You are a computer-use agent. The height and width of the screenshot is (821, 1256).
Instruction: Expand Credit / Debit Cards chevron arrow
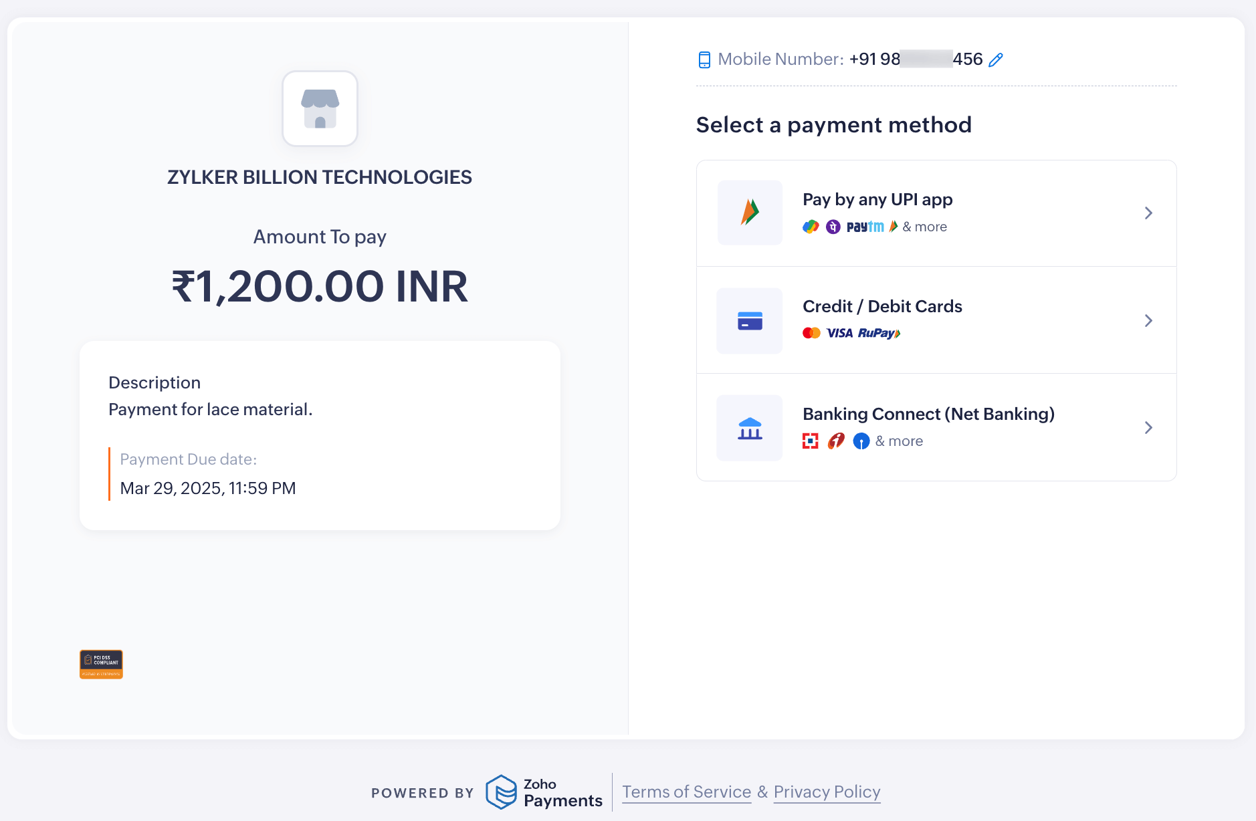coord(1148,321)
